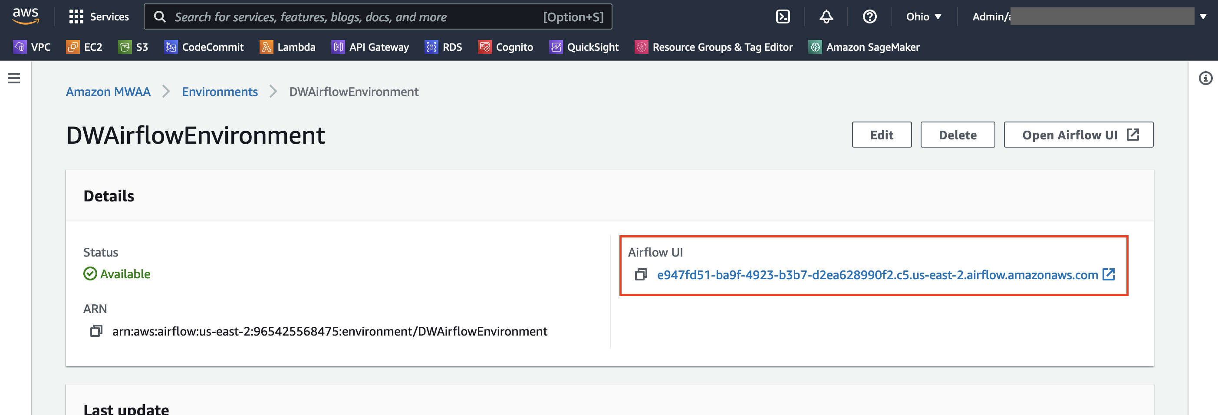Click the Lambda shortcut icon

[266, 47]
